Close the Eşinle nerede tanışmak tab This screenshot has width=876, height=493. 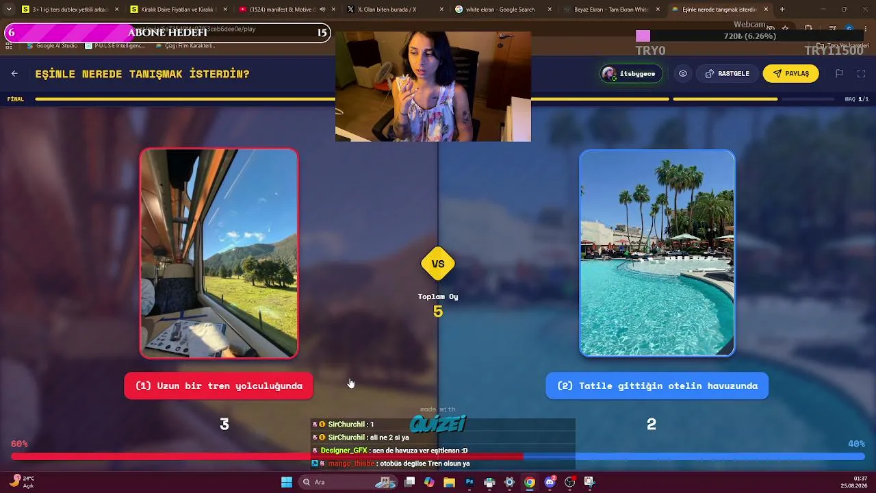coord(766,10)
